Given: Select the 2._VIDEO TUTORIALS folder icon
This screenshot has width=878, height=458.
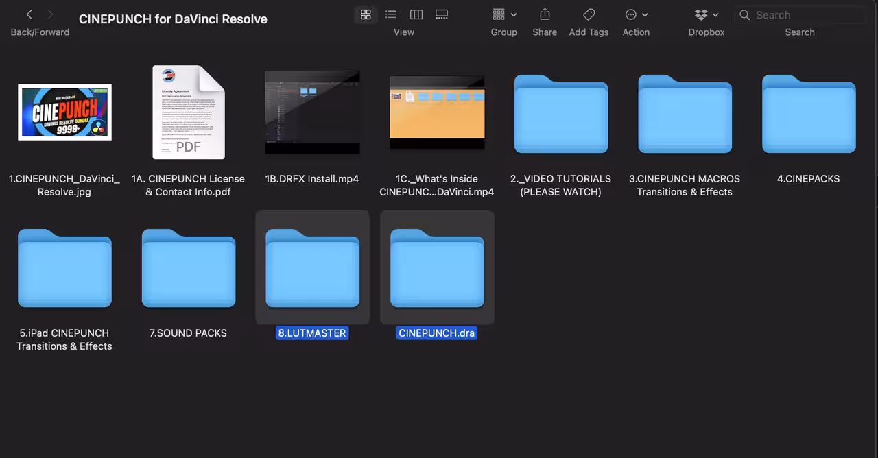Looking at the screenshot, I should click(561, 114).
